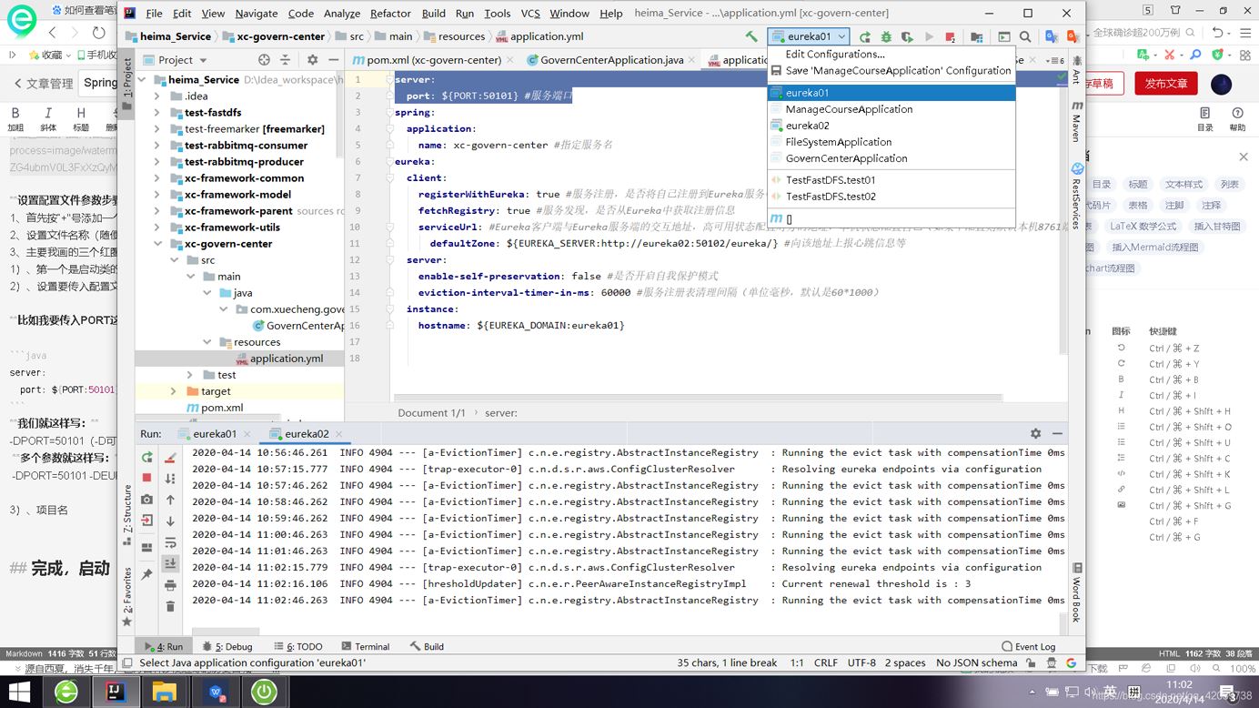Screen dimensions: 1259x708
Task: Open the Run panel settings gear
Action: pos(1035,434)
